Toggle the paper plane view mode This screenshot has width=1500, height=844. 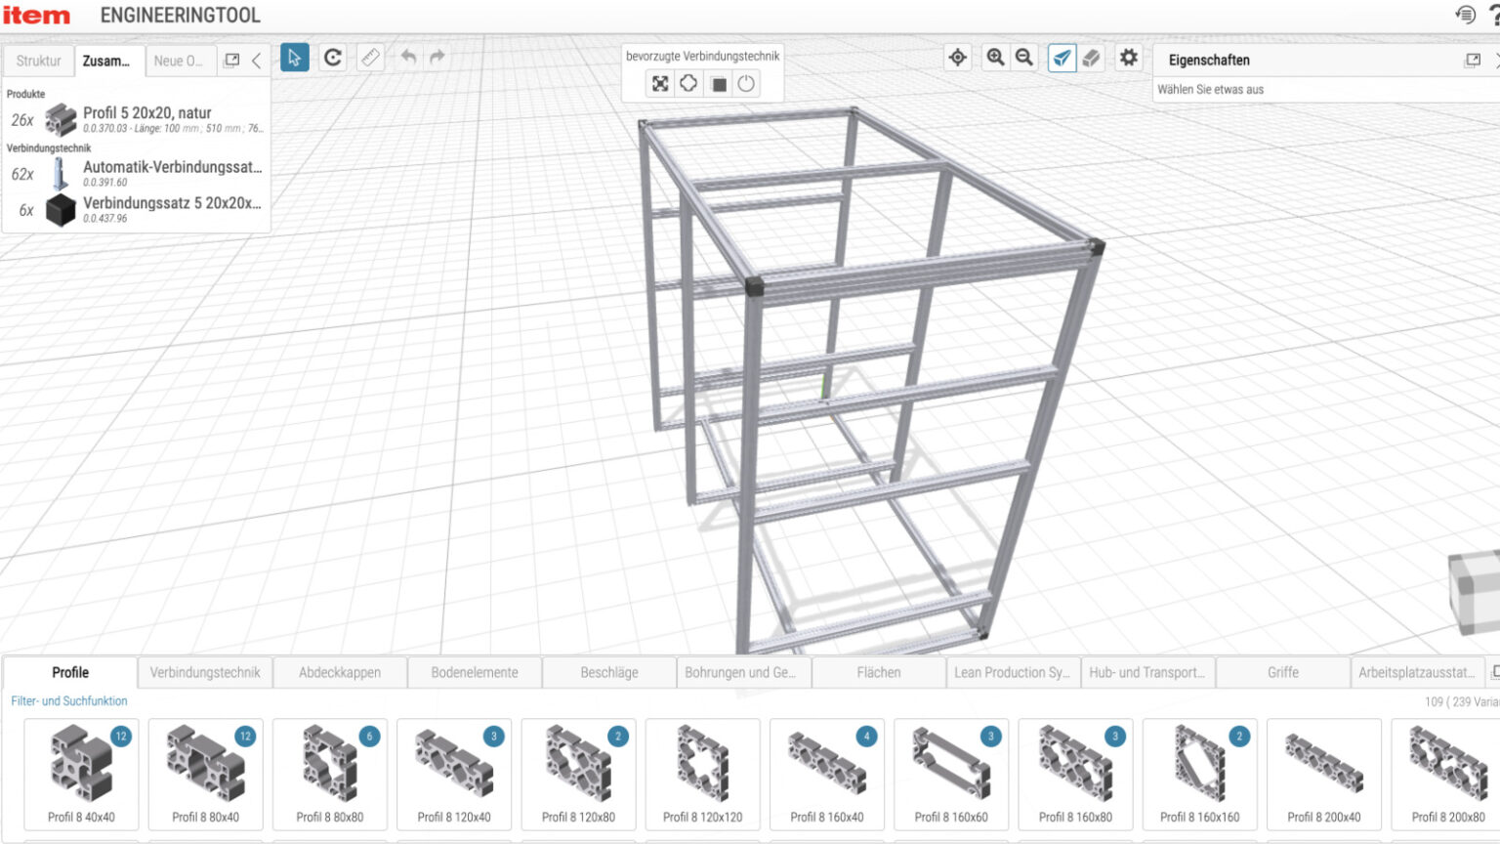point(1061,58)
